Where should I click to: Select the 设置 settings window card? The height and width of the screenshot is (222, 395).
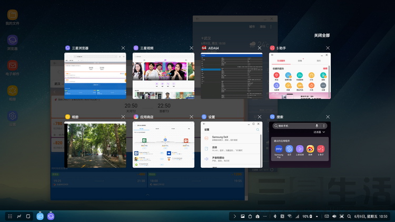(x=231, y=145)
